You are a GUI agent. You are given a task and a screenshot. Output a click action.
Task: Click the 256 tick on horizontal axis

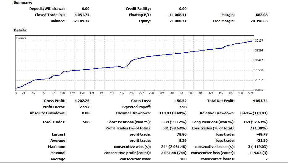click(131, 93)
